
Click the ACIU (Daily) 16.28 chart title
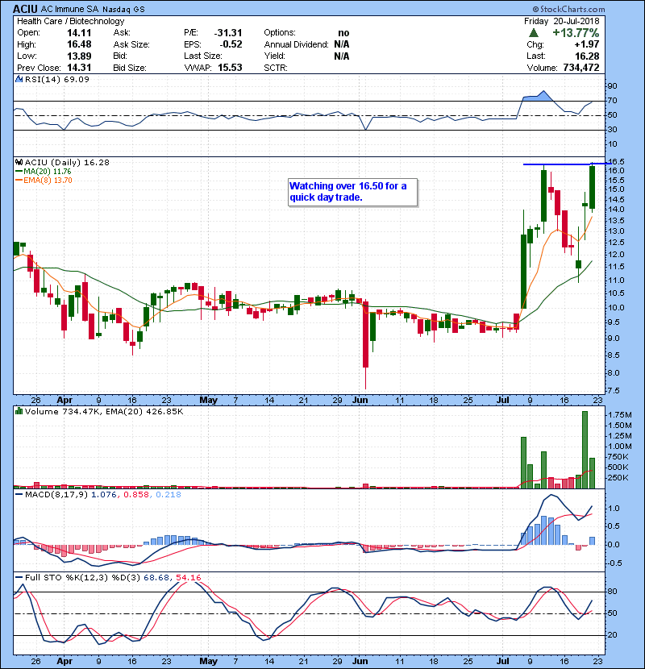[67, 162]
